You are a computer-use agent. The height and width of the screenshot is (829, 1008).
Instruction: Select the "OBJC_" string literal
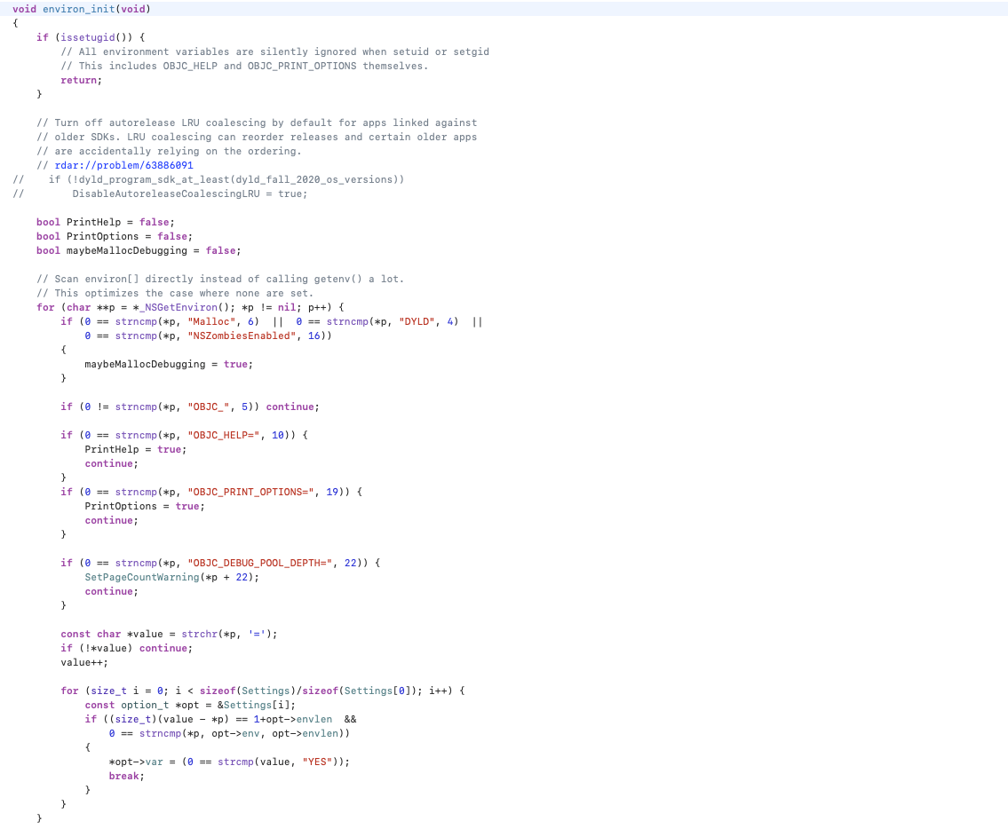209,407
